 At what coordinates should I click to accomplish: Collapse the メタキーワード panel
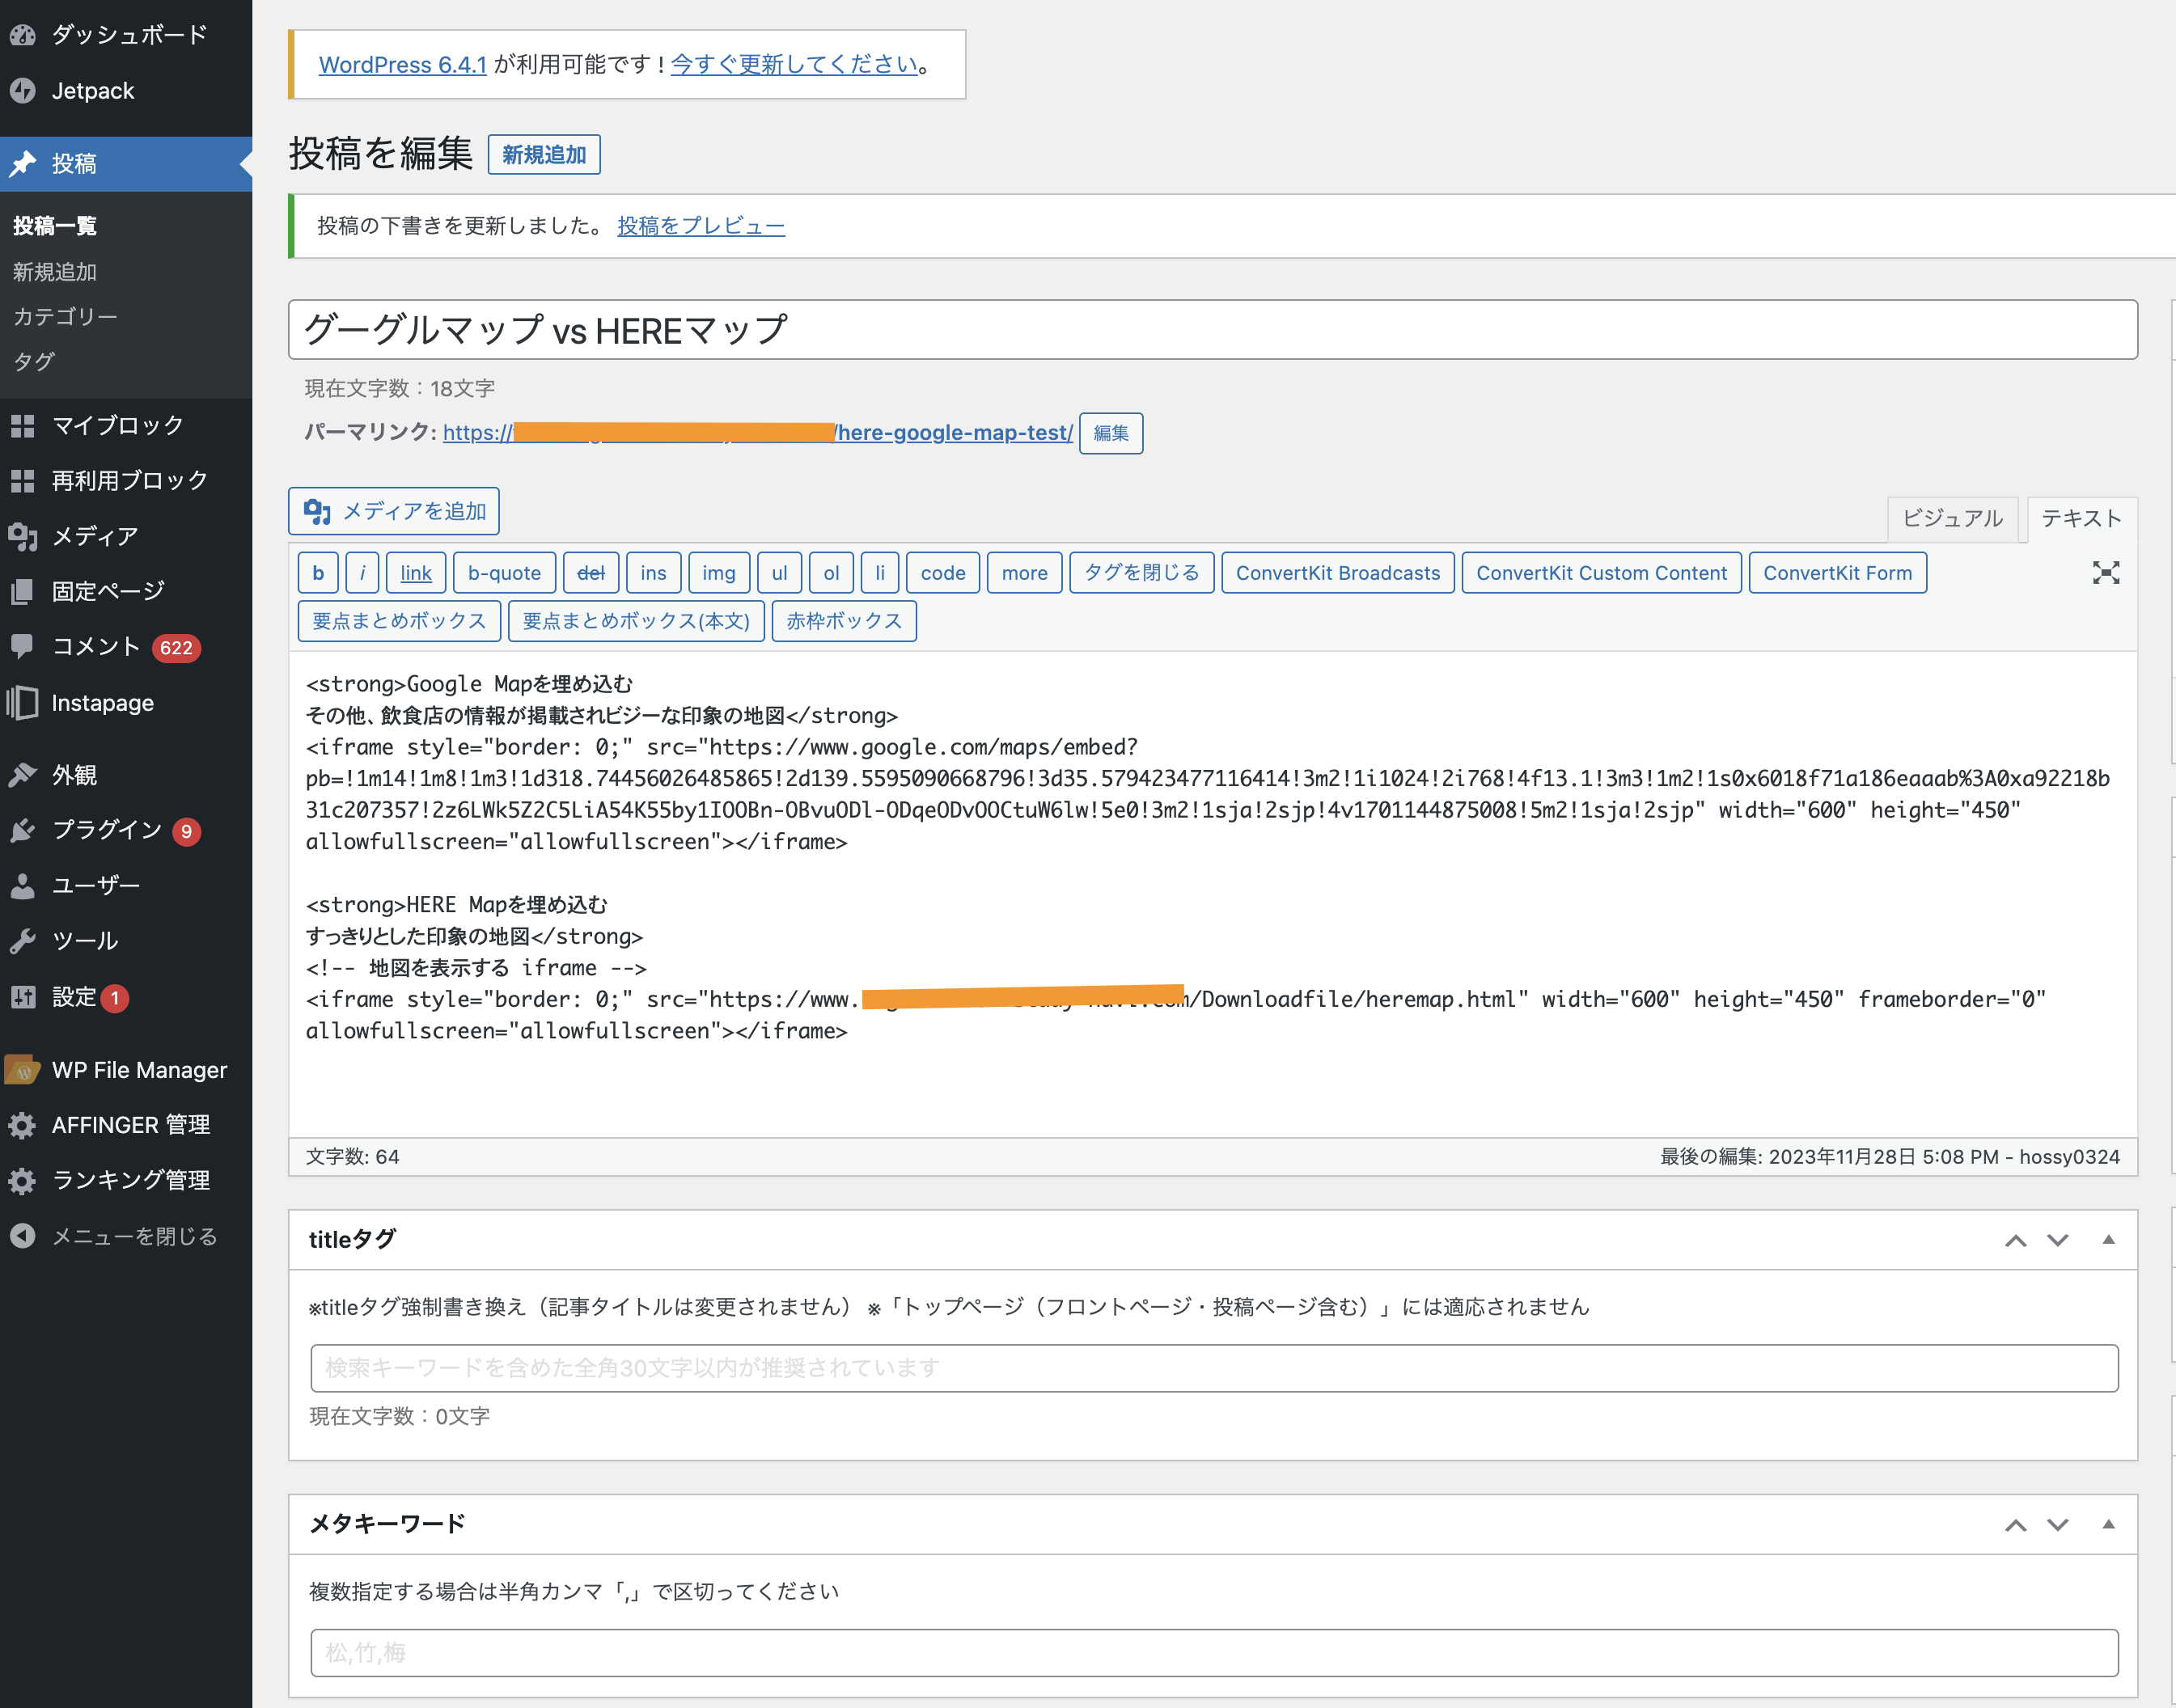[x=2110, y=1524]
